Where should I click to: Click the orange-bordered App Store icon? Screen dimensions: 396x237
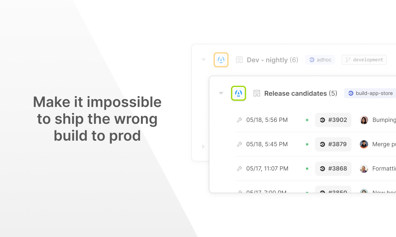click(221, 60)
